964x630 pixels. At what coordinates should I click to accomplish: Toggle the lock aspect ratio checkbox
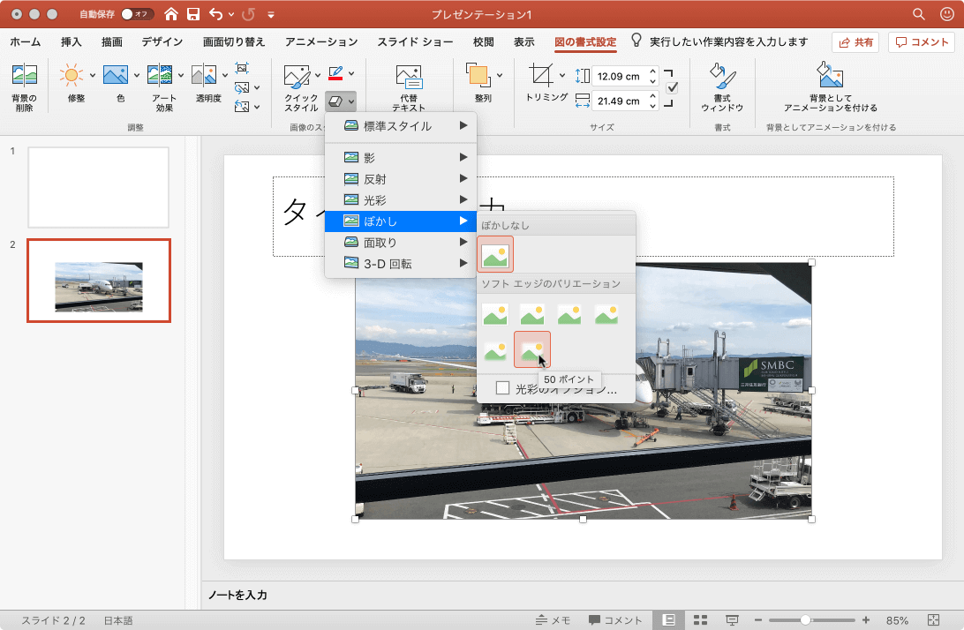click(x=672, y=87)
